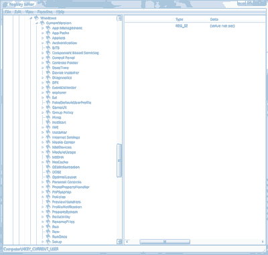Select the OEMInformation key in tree
Screen dimensions: 268x255
click(66, 167)
